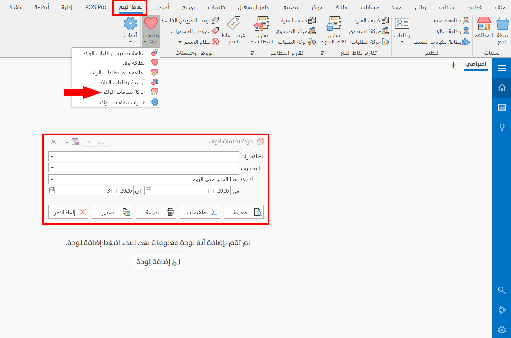Open حركة الصندوق under restaurant reports
Viewport: 511px width, 338px height.
point(295,31)
